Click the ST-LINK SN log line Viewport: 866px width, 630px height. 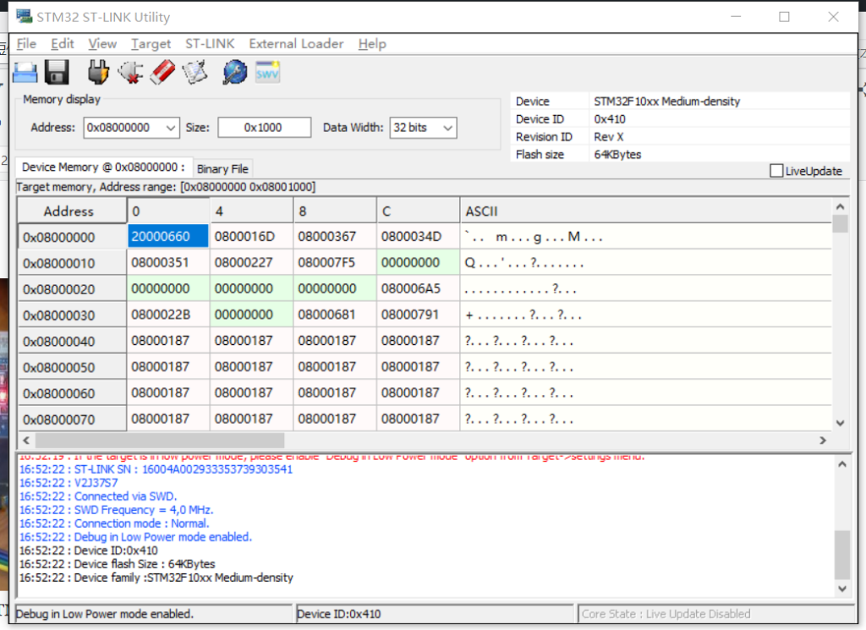(156, 469)
